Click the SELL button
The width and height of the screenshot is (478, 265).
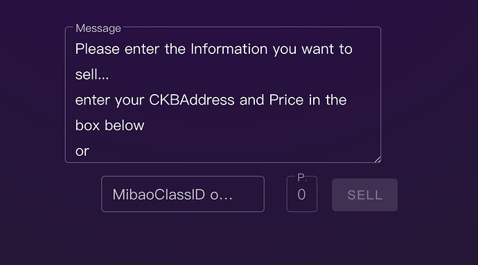(364, 195)
